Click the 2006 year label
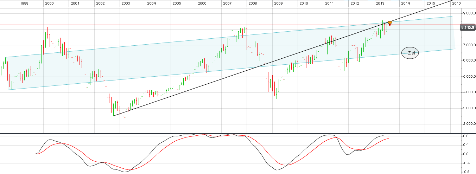The image size is (476, 174). pos(202,3)
